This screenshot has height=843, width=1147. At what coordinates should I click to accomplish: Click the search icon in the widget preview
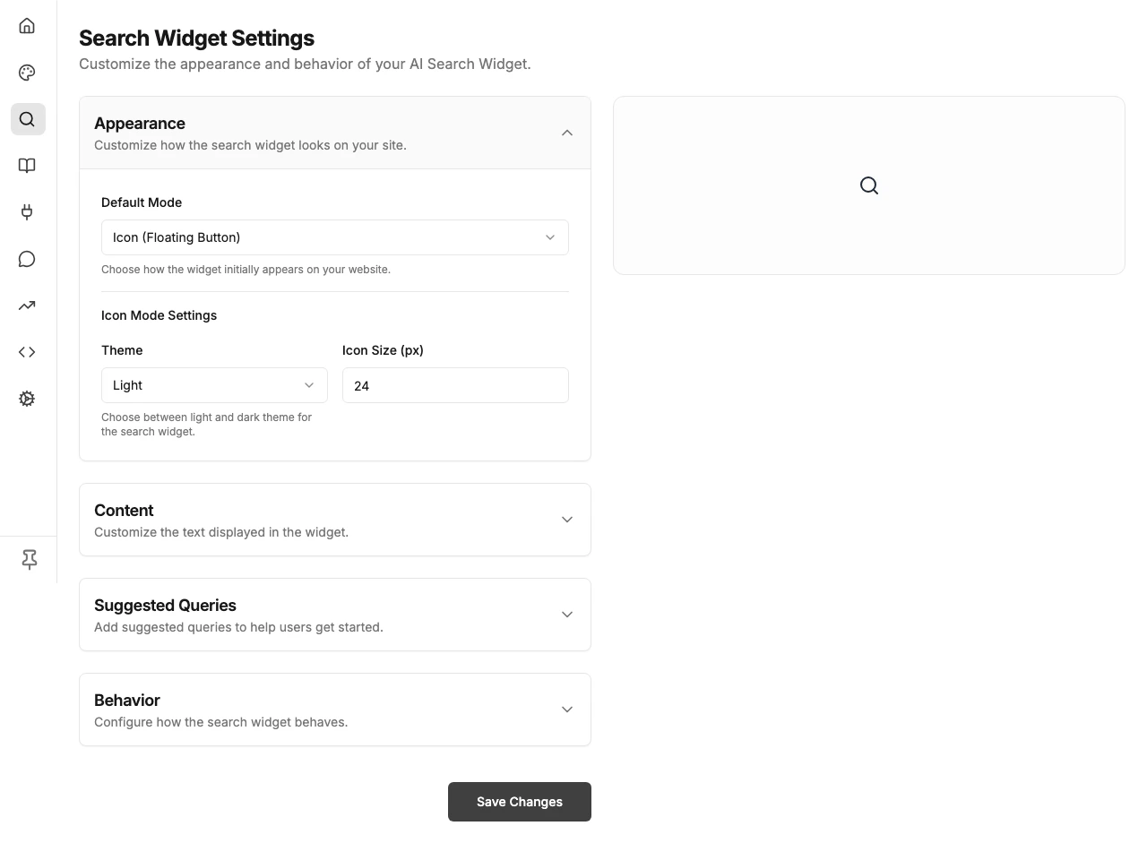(x=868, y=185)
